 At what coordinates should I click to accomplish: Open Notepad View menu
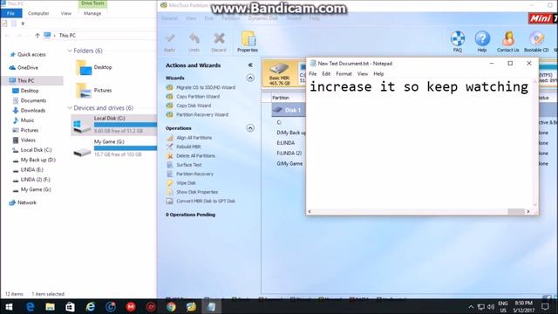pos(363,73)
